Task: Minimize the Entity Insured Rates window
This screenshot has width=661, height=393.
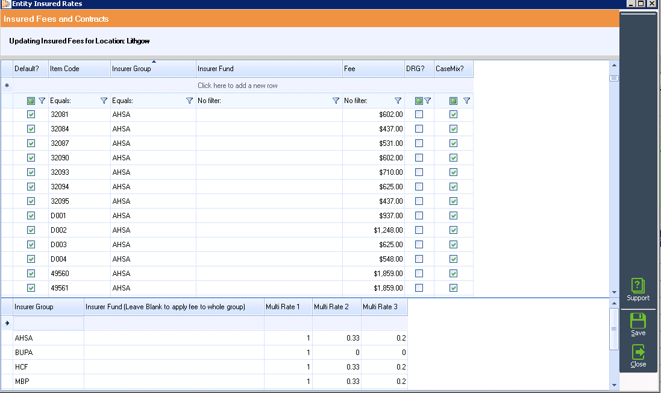Action: coord(631,4)
